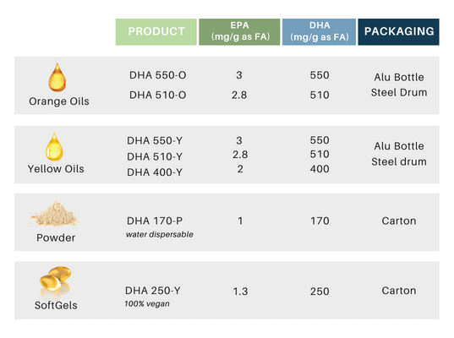This screenshot has width=454, height=338.
Task: Select the DHA 510-O product name
Action: point(158,95)
